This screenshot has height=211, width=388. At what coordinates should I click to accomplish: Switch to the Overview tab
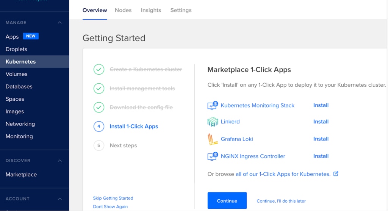pos(95,10)
